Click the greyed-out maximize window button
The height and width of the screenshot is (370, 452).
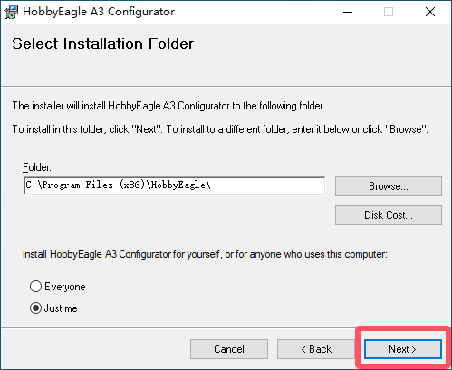click(389, 12)
